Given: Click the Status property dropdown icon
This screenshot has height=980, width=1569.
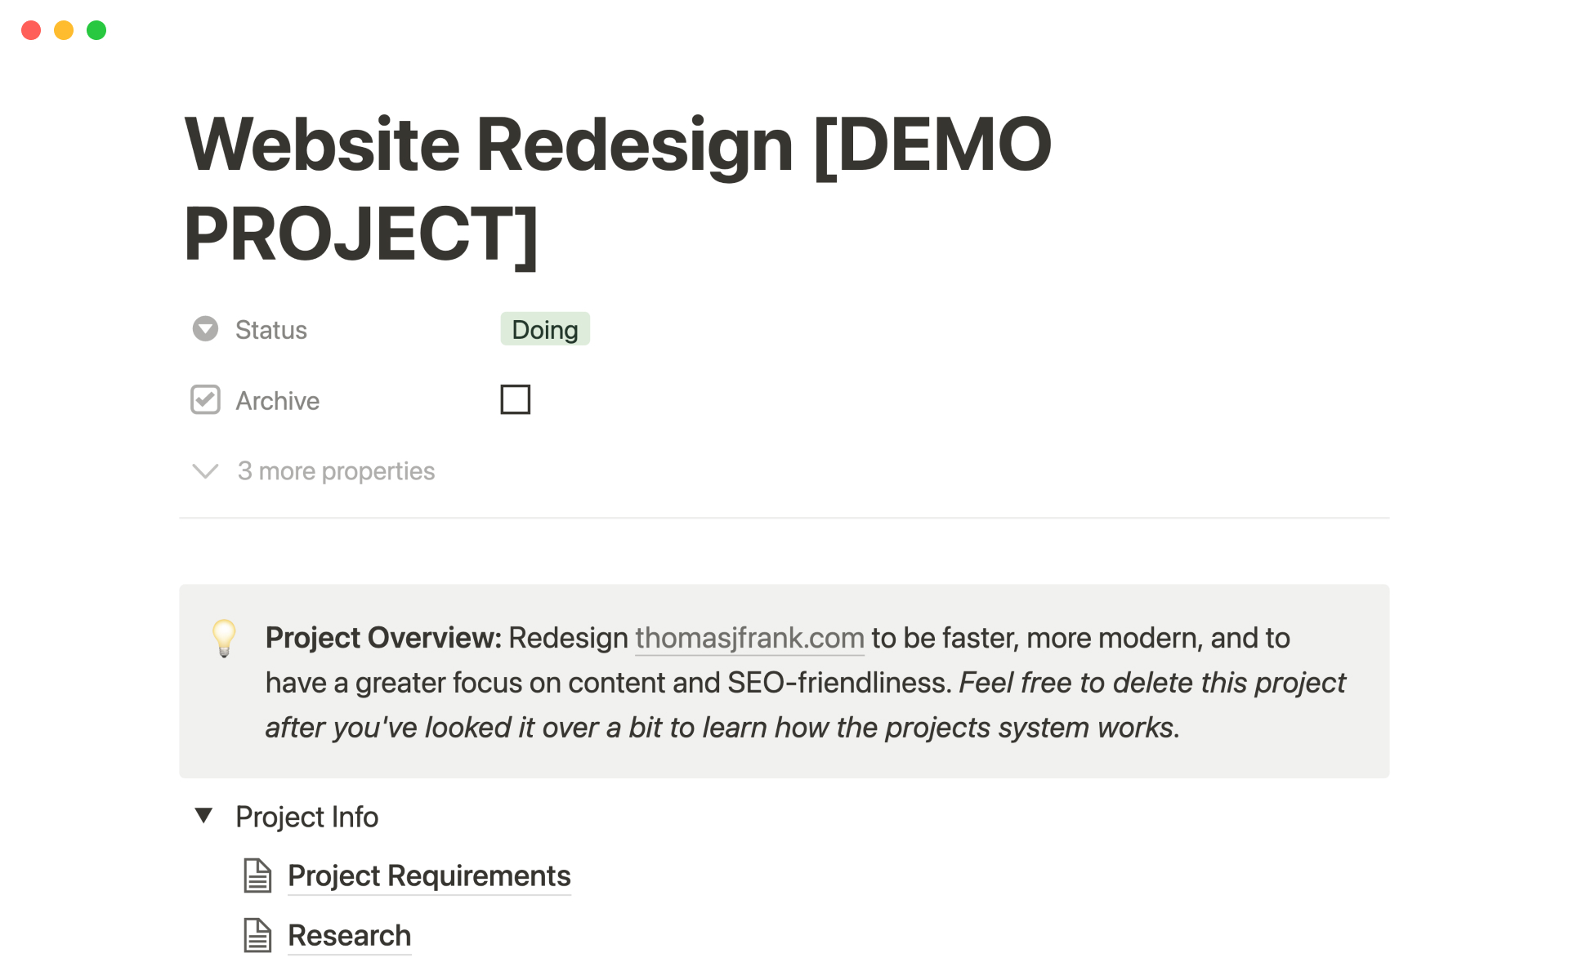Looking at the screenshot, I should (205, 329).
